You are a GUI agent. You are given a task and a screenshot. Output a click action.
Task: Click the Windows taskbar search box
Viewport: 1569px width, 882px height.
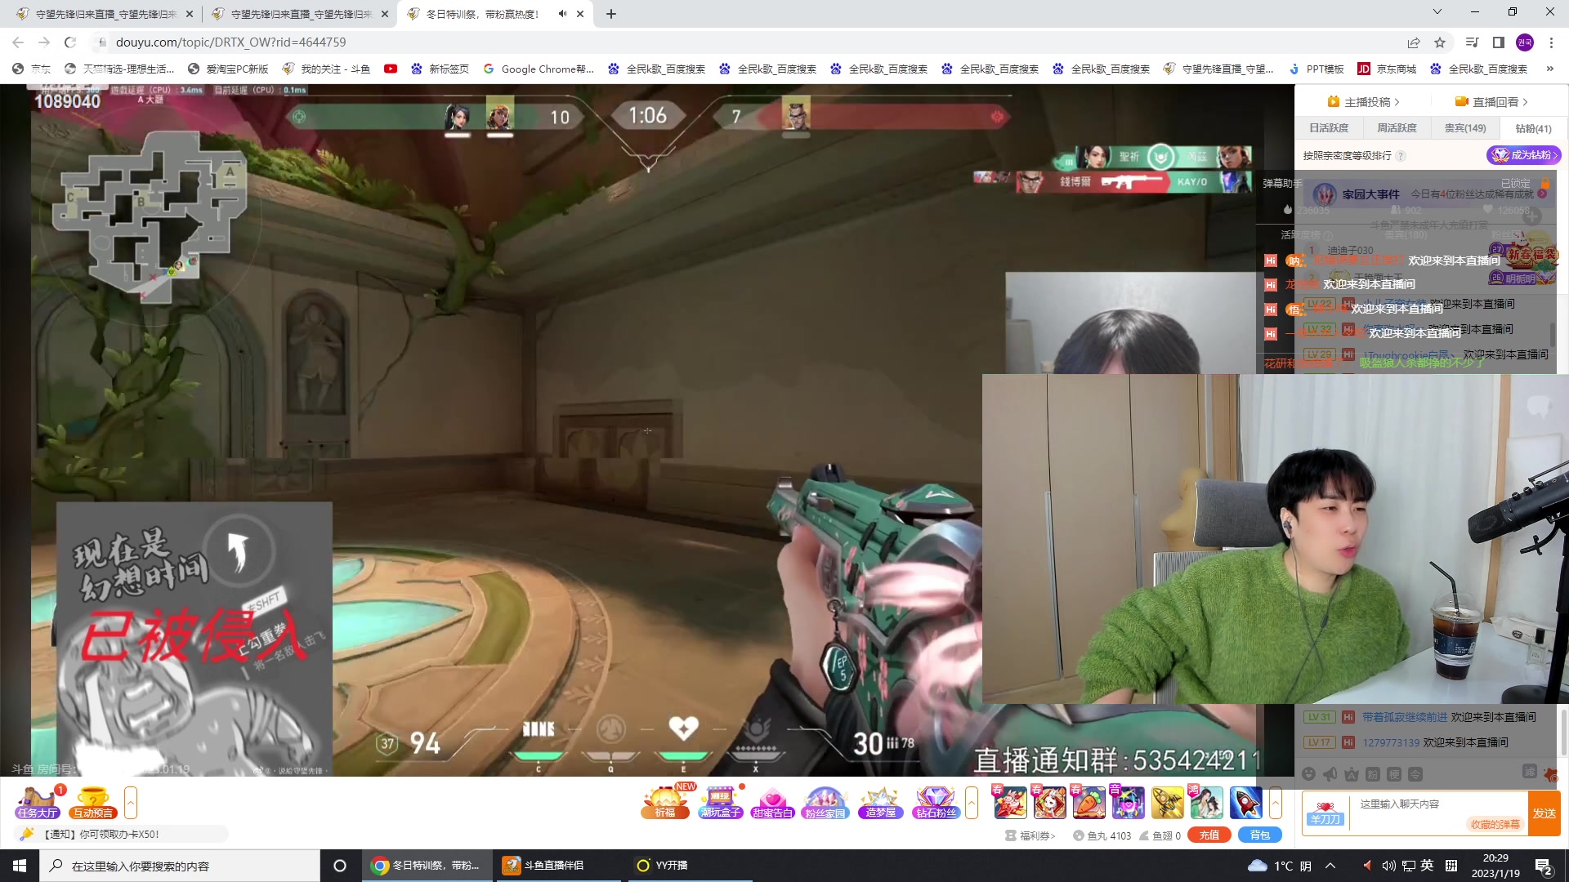coord(180,866)
